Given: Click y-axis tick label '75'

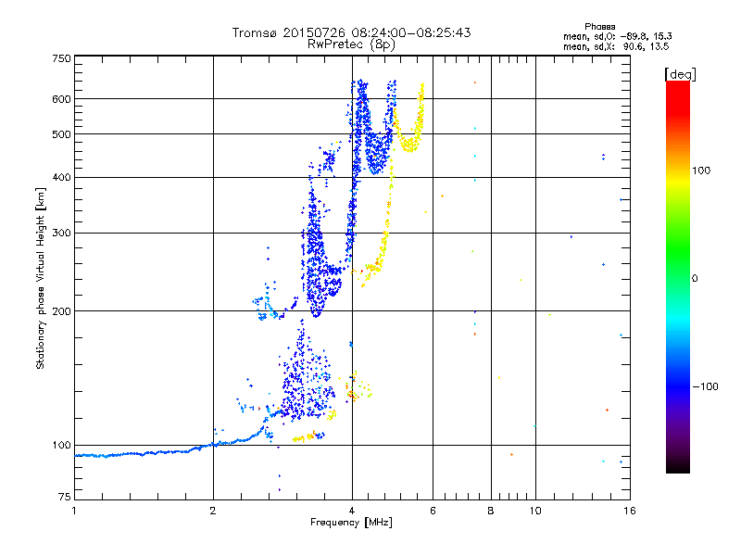Looking at the screenshot, I should tap(65, 497).
